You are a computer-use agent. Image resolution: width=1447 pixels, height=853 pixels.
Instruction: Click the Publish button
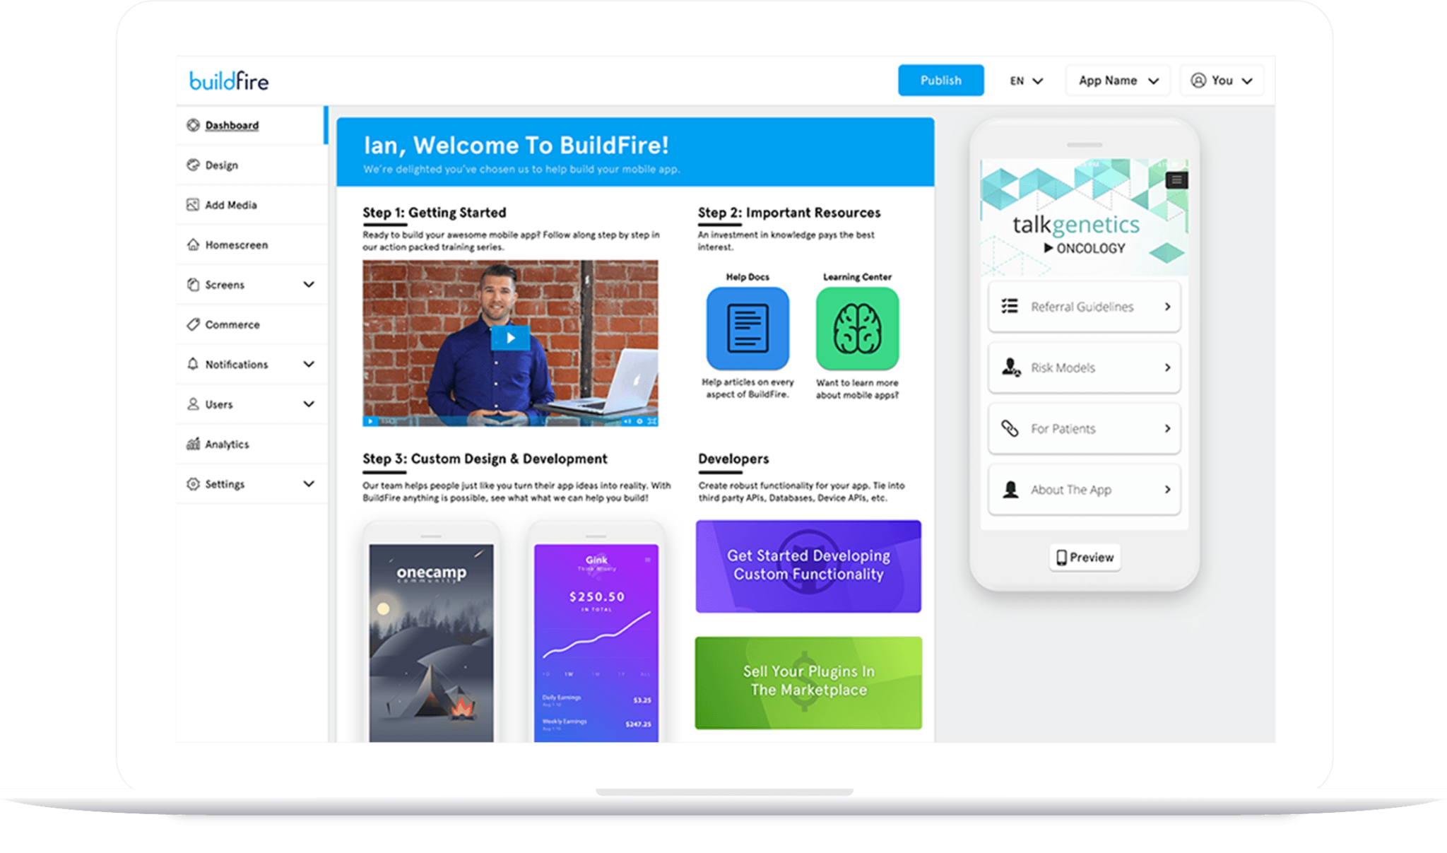(940, 80)
